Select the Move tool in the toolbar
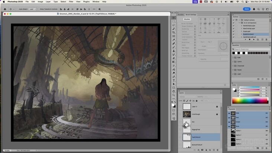The width and height of the screenshot is (272, 153). [174, 17]
